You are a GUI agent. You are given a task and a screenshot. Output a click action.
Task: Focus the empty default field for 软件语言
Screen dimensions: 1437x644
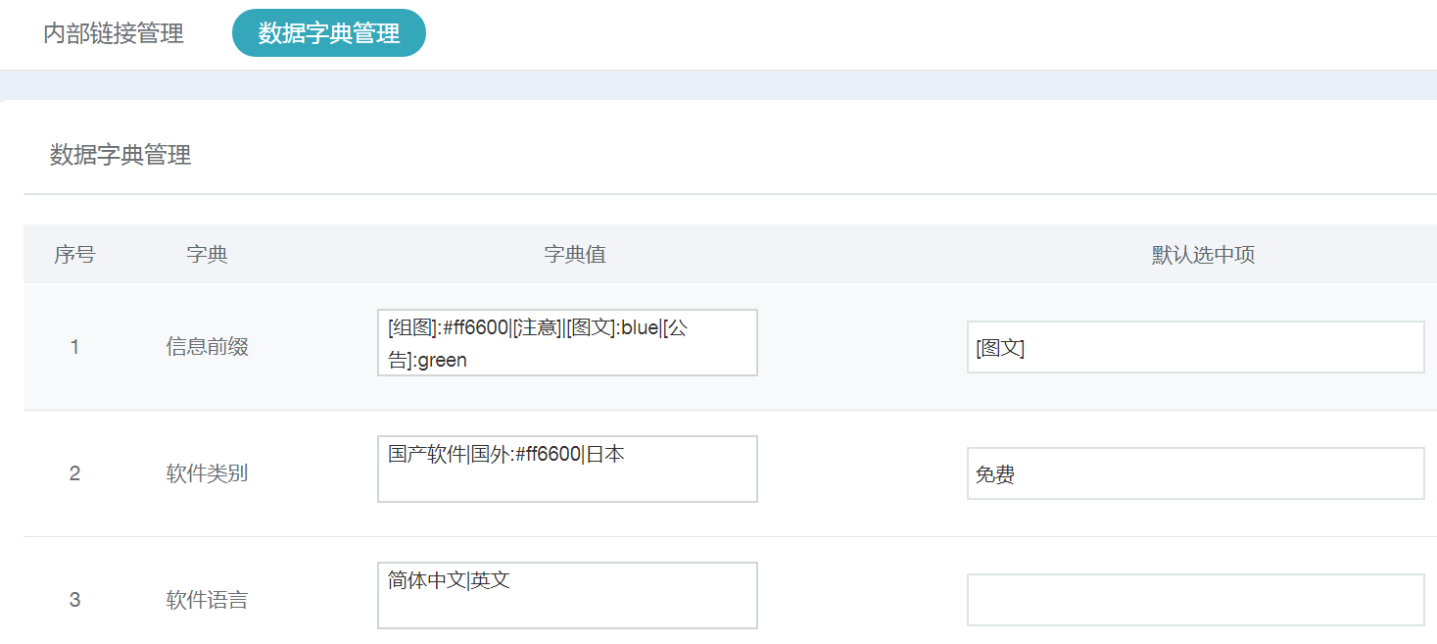click(1195, 600)
